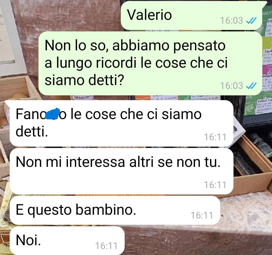Click the 16:03 time under 'siamo detti?'

pyautogui.click(x=231, y=86)
